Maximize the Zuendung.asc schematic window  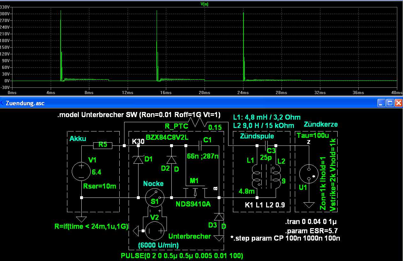[x=390, y=103]
